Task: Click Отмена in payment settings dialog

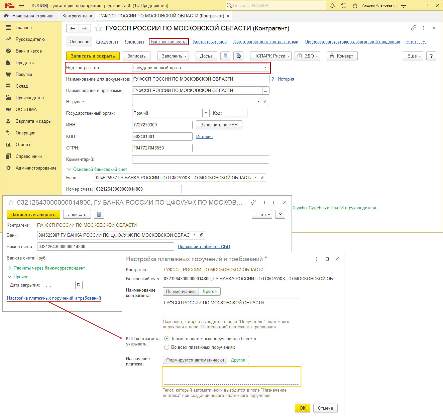Action: click(325, 408)
